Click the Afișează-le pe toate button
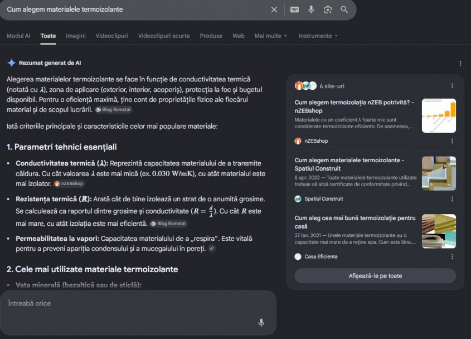Image resolution: width=471 pixels, height=339 pixels. (375, 276)
